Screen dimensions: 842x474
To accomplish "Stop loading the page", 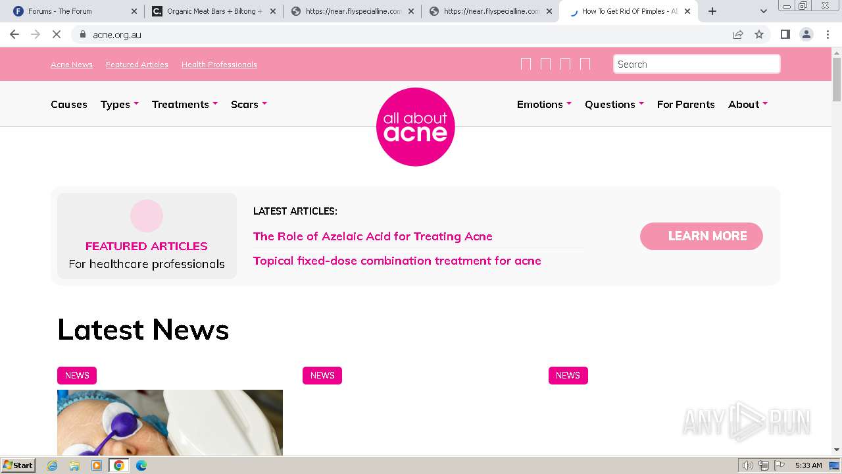I will (57, 34).
